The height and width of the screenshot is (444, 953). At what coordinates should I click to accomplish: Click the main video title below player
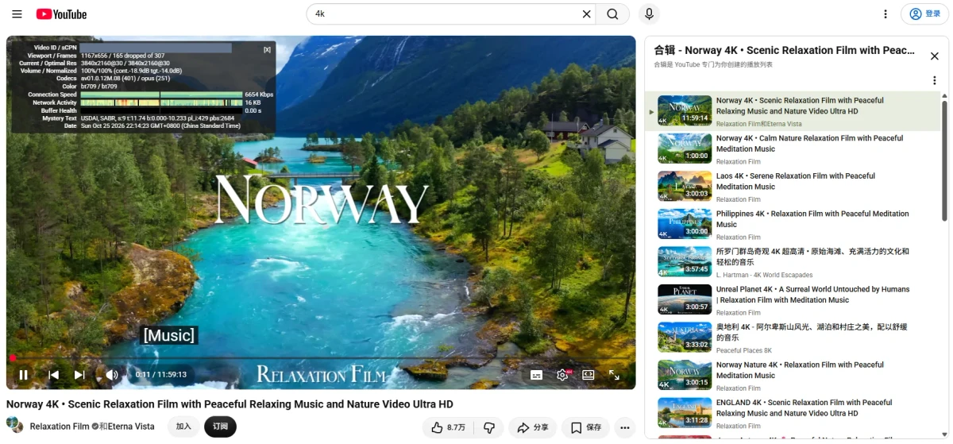pyautogui.click(x=230, y=404)
